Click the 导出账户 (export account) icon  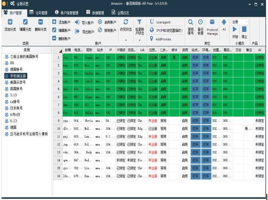click(x=77, y=31)
